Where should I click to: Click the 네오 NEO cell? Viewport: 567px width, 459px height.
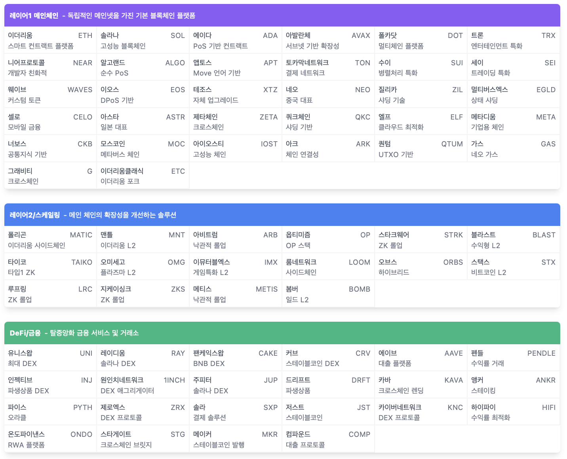pos(328,95)
